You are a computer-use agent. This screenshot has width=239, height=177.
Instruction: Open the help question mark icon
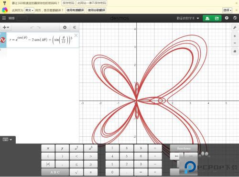pyautogui.click(x=227, y=18)
